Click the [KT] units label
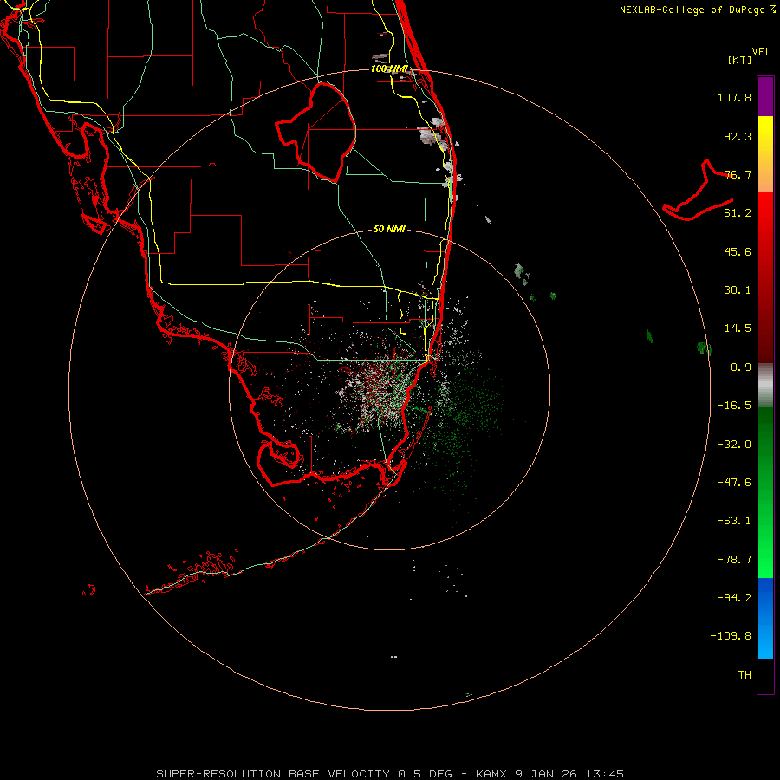 tap(740, 60)
